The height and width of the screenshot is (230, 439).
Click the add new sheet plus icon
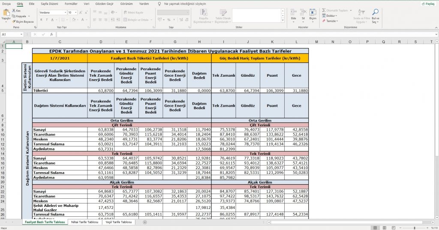click(145, 222)
